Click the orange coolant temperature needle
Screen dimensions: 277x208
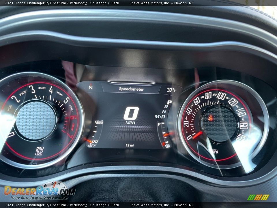pyautogui.click(x=89, y=141)
